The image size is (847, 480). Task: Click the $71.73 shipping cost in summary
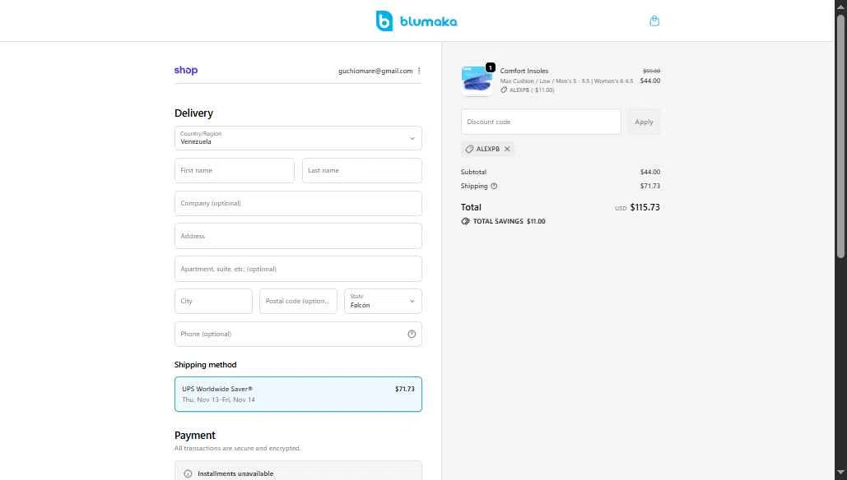click(649, 186)
